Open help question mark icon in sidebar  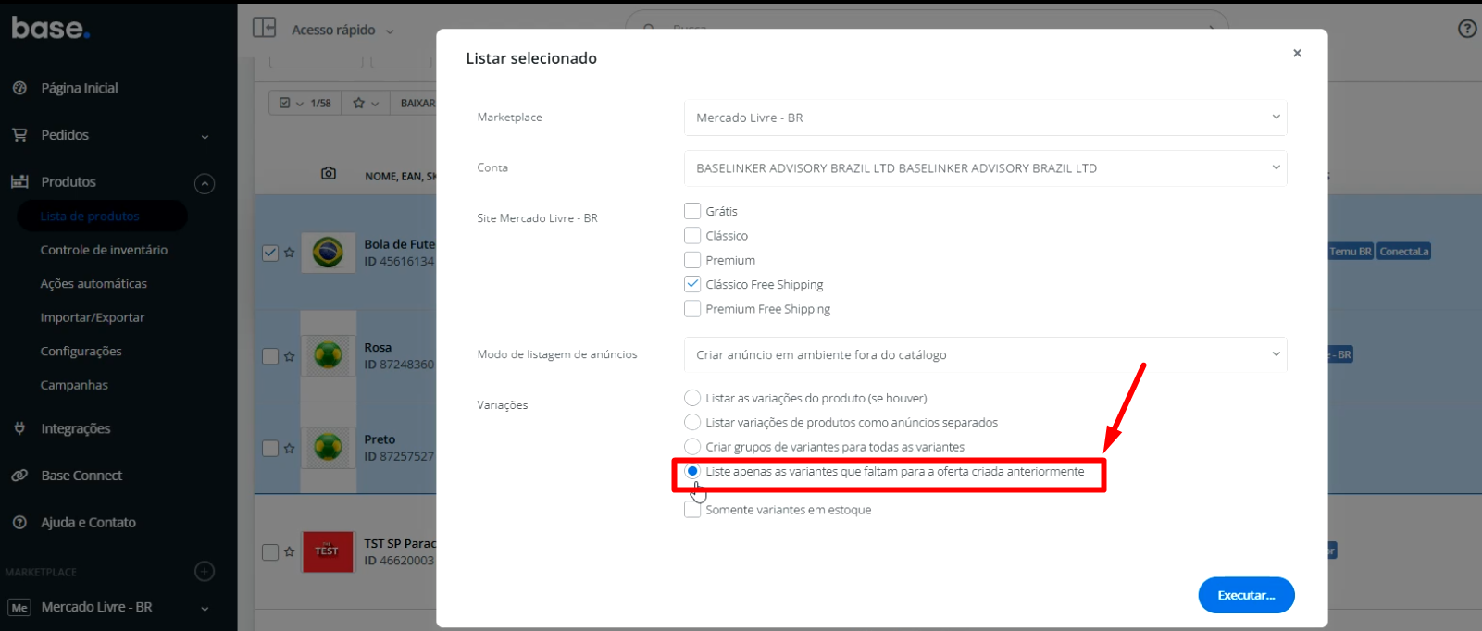19,523
